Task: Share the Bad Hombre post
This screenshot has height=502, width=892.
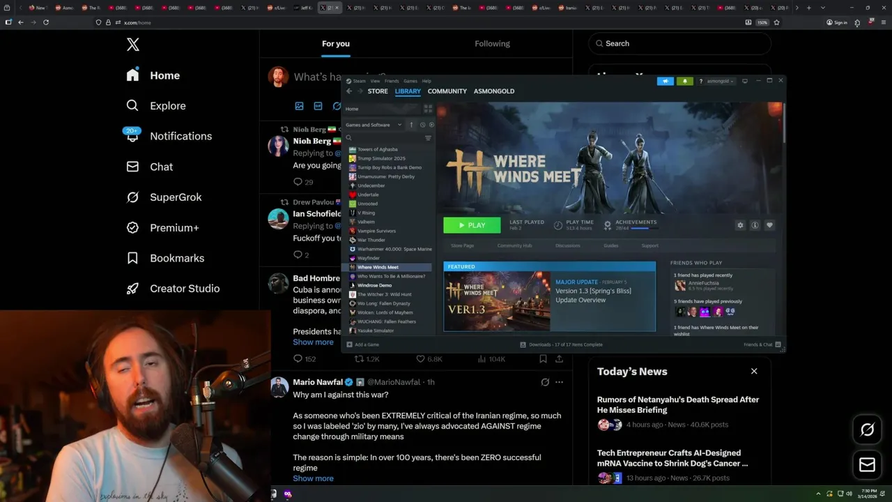Action: 559,359
